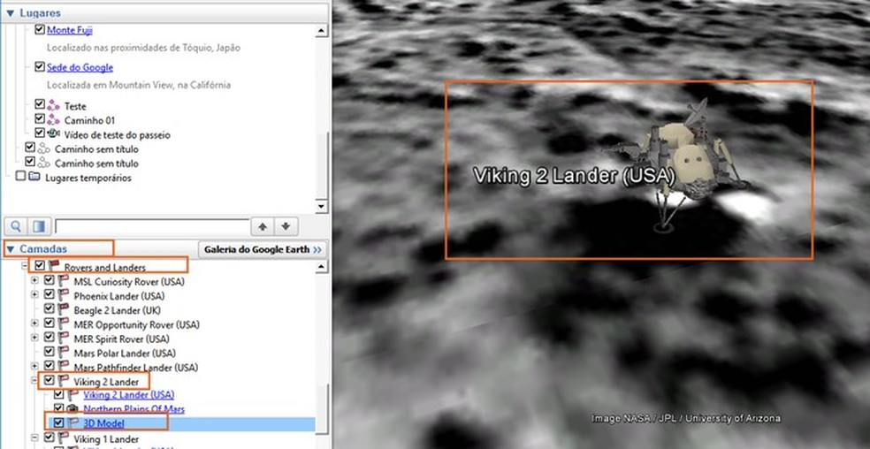
Task: Click the flag icon of MER Spirit Rover
Action: 64,339
